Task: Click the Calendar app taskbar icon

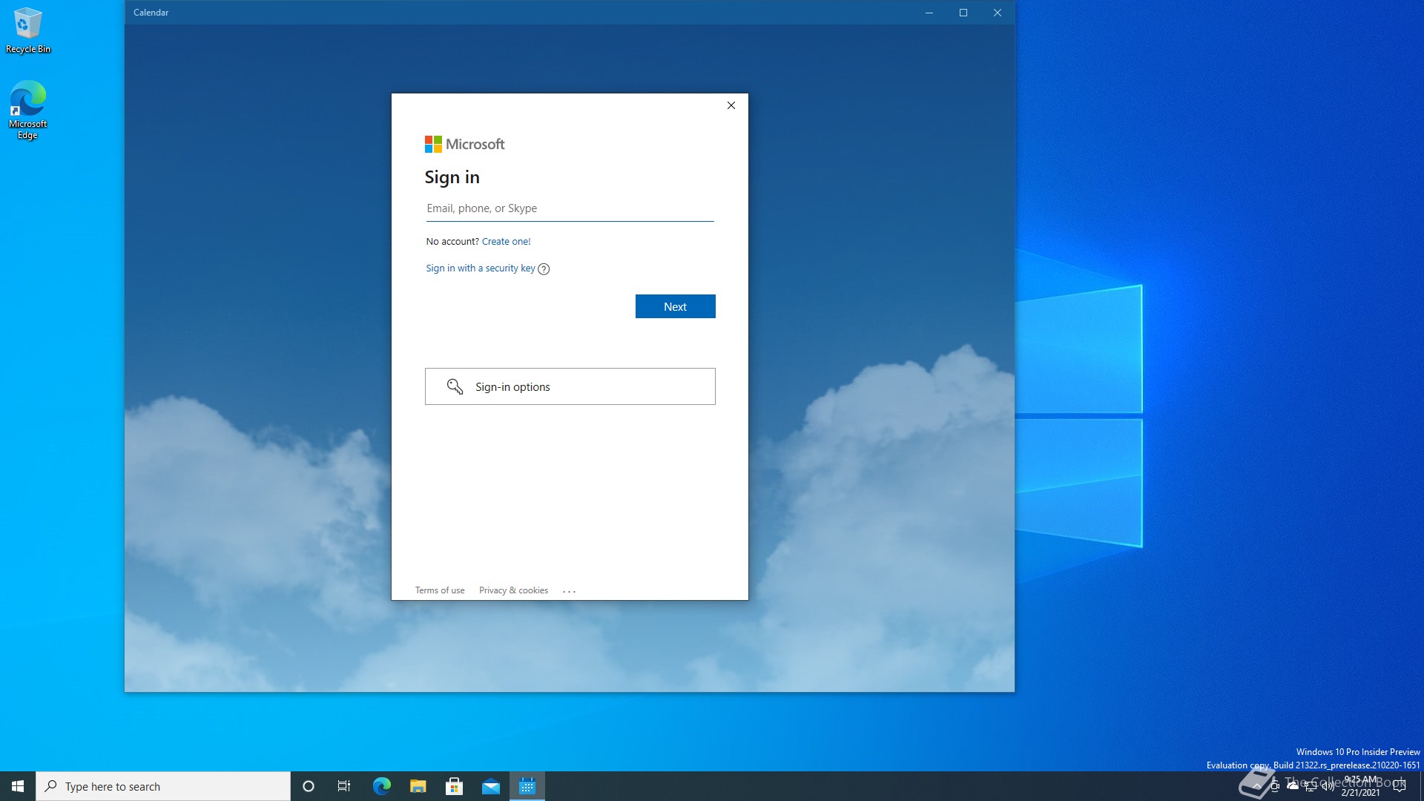Action: pos(527,786)
